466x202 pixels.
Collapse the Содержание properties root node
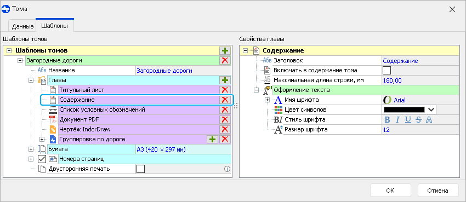245,51
